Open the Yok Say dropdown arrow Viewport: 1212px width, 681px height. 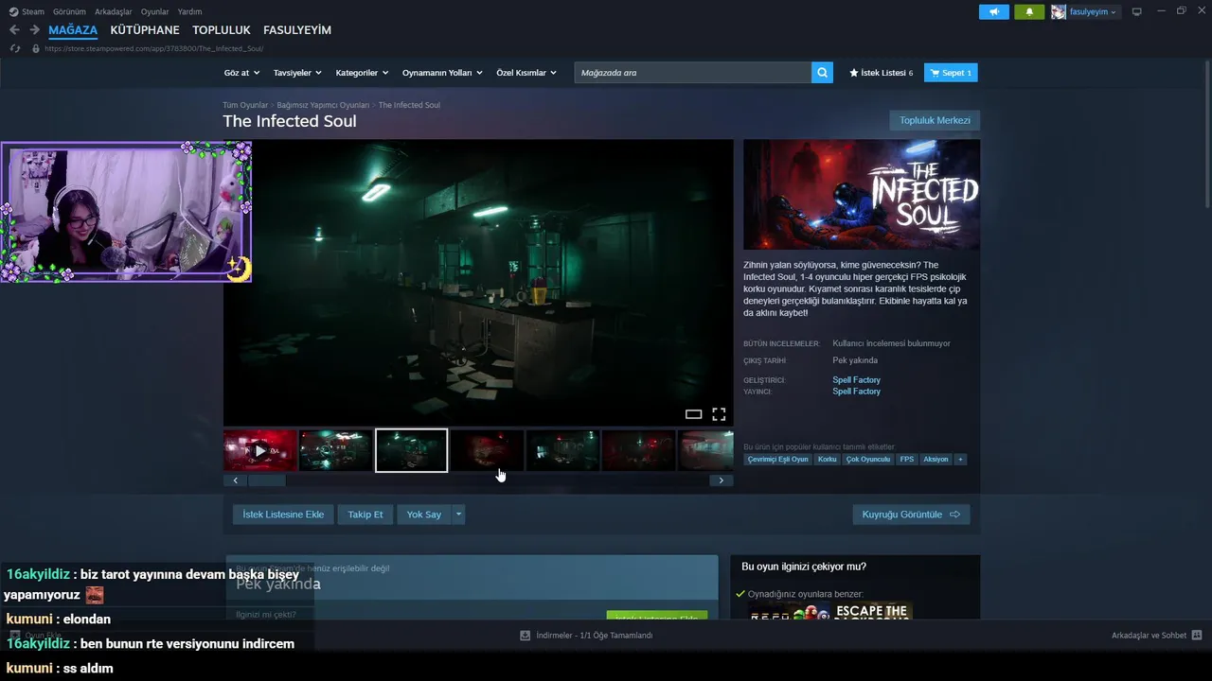point(458,515)
